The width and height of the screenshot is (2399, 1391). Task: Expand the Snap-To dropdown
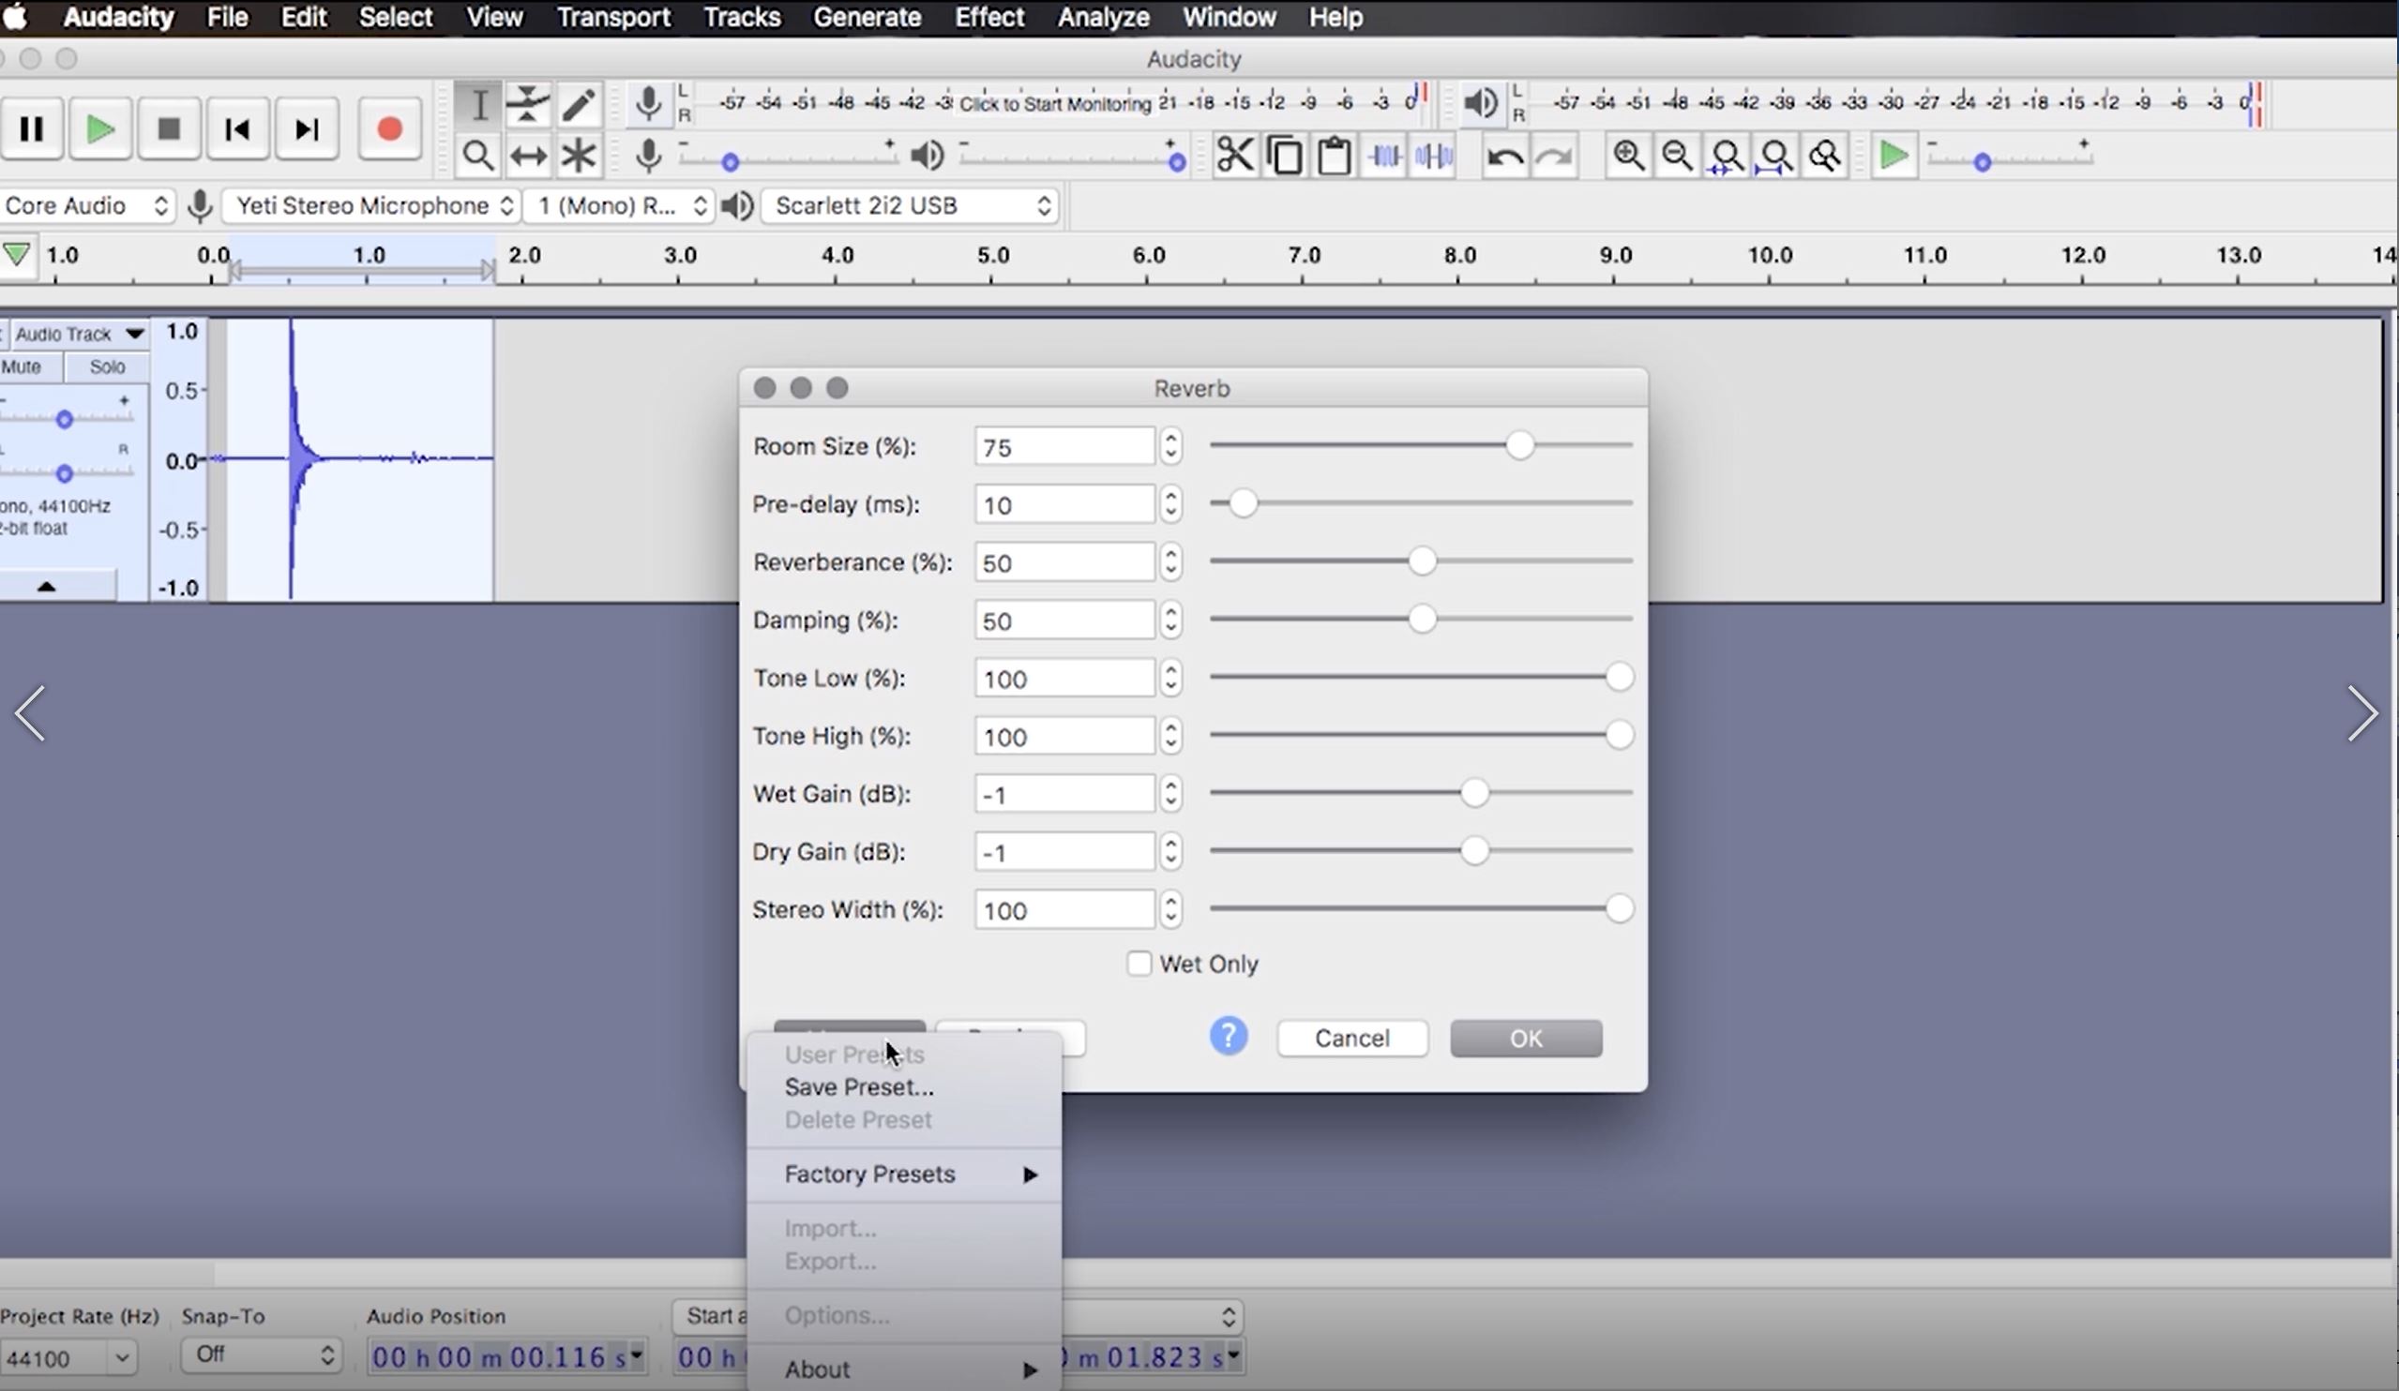260,1354
